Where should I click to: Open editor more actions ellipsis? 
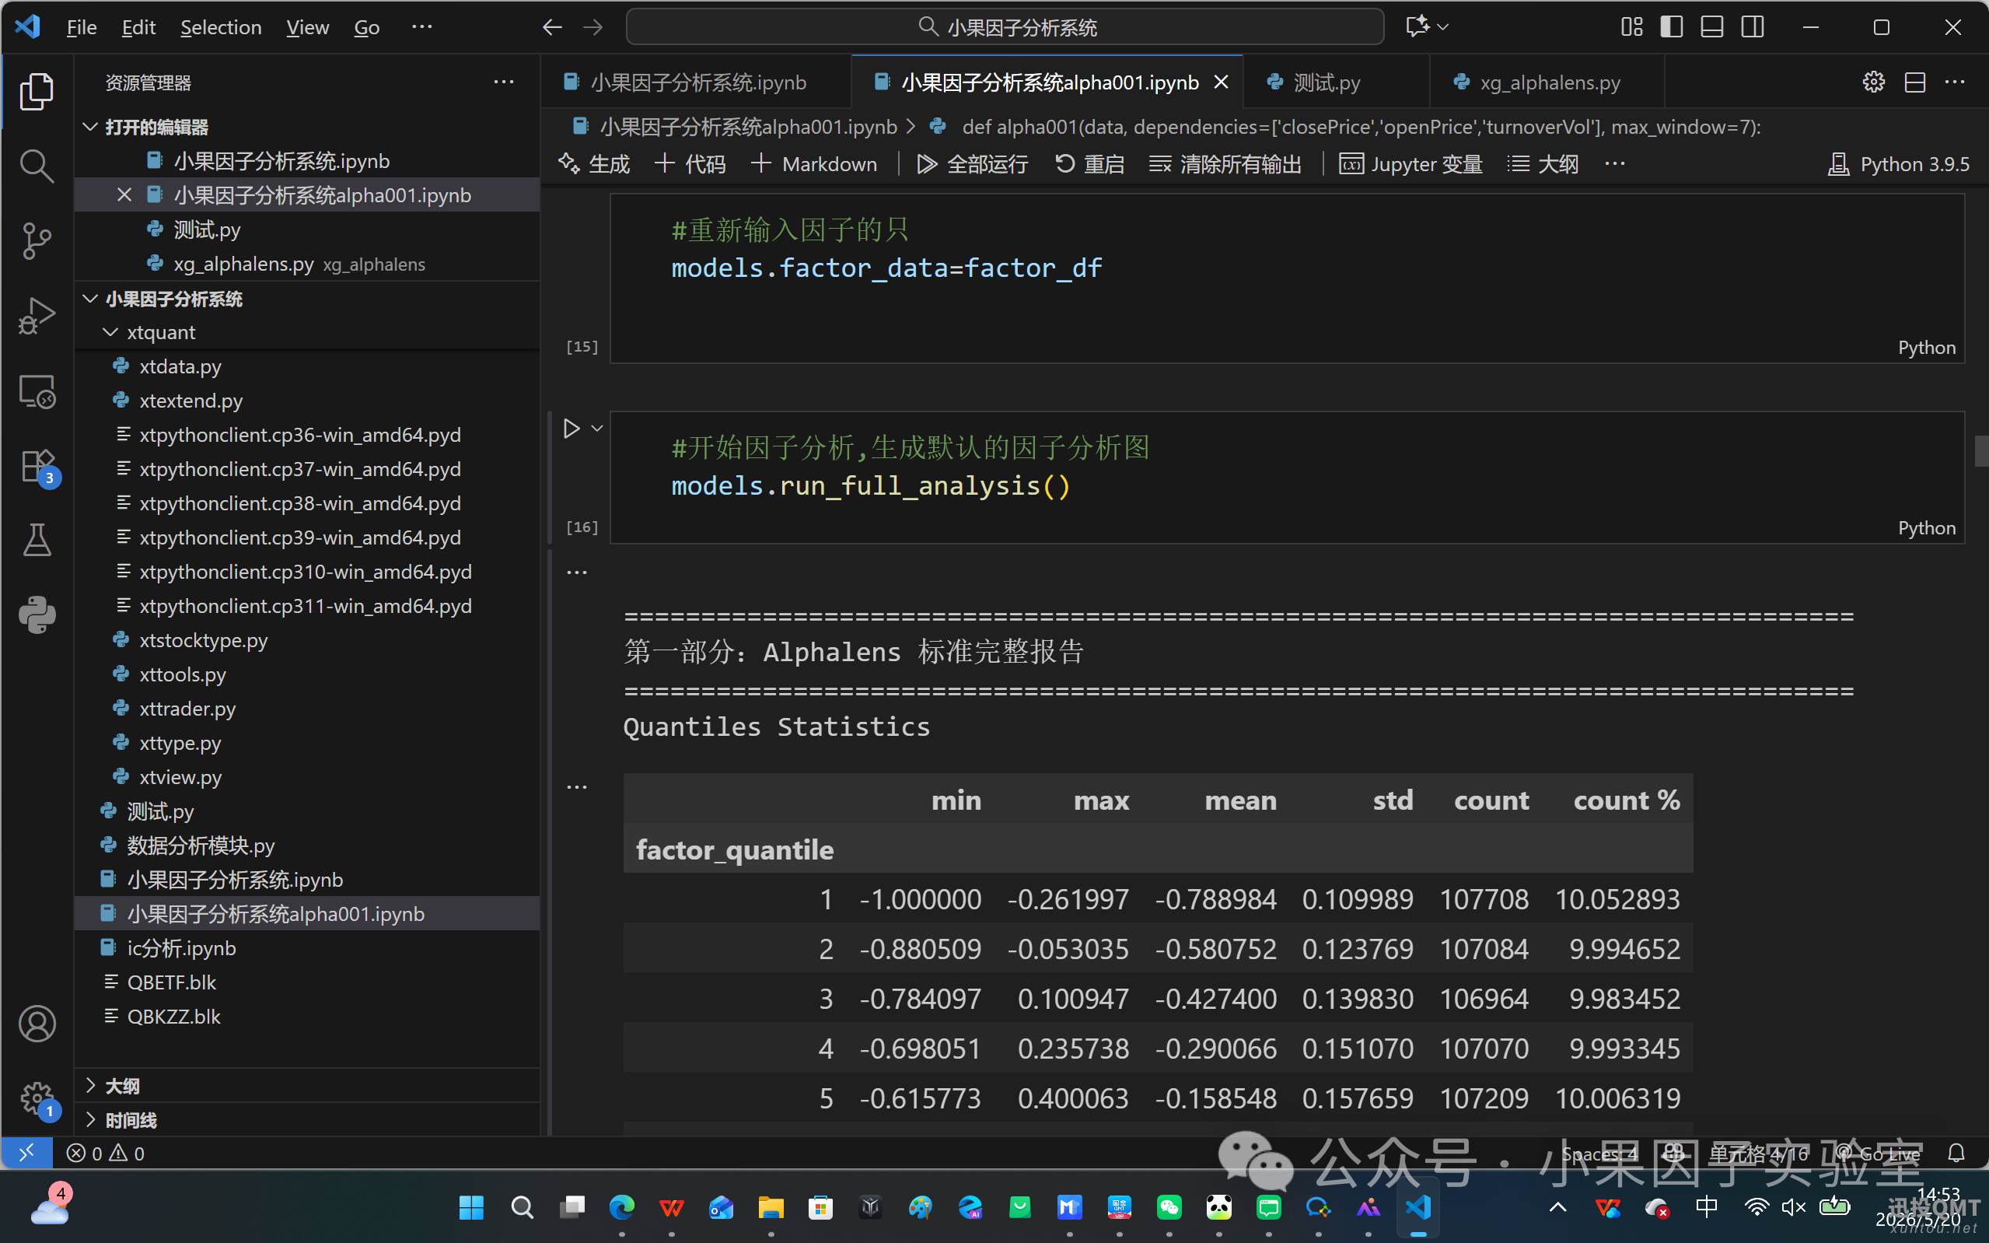pos(1956,82)
